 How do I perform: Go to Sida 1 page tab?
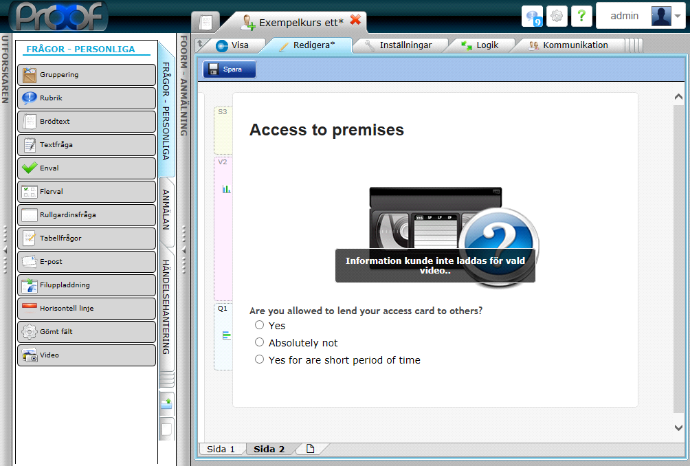[221, 449]
